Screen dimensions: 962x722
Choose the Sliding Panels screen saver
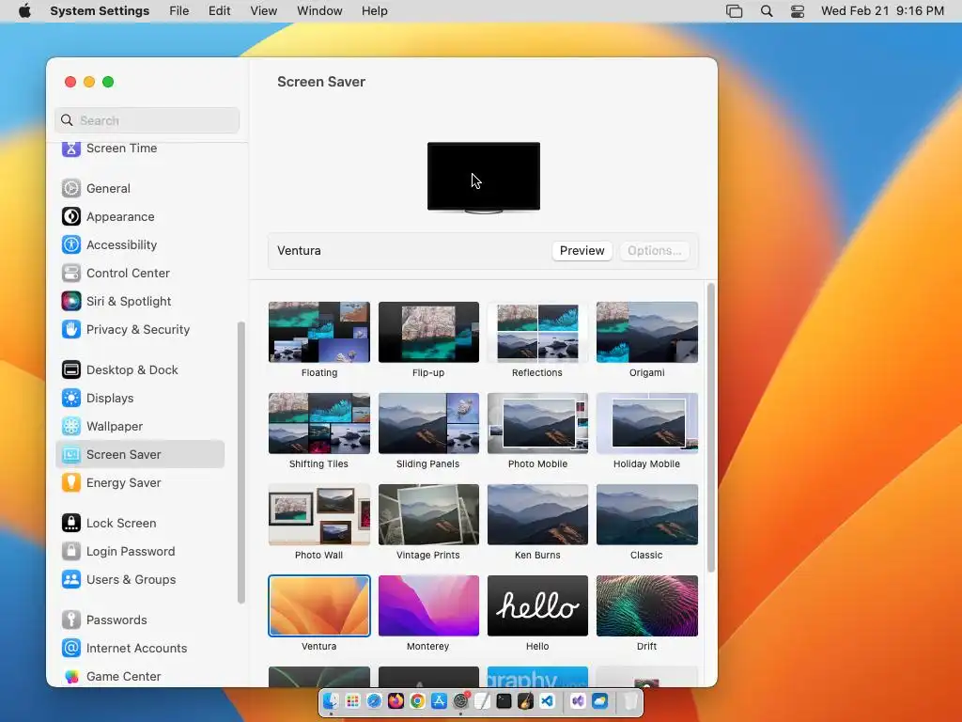tap(428, 424)
